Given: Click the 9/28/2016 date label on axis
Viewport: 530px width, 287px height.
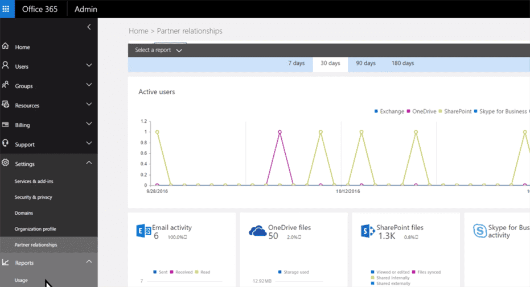Looking at the screenshot, I should coord(157,191).
